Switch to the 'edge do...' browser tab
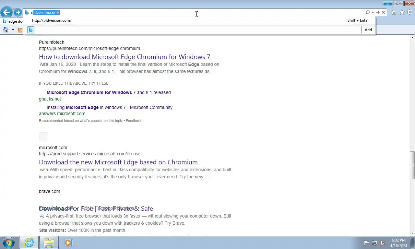Image resolution: width=415 pixels, height=249 pixels. click(x=12, y=21)
